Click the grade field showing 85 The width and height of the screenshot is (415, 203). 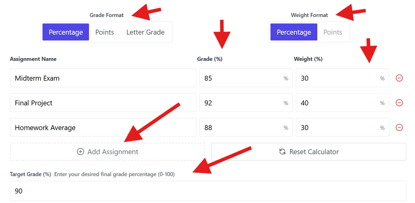point(246,78)
